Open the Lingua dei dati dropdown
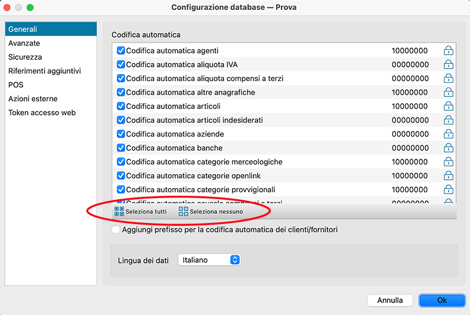Screen dimensions: 470x315 tap(209, 261)
